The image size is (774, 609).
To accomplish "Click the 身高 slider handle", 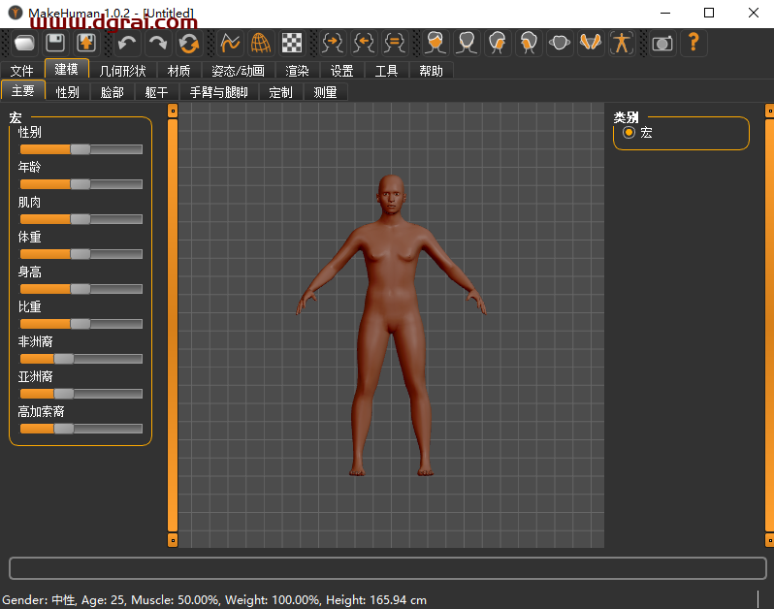I will pyautogui.click(x=81, y=289).
